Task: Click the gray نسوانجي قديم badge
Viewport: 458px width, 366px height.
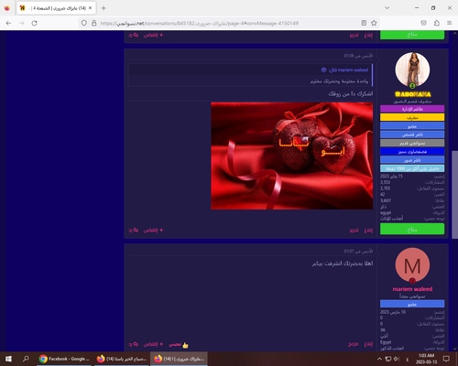Action: (412, 143)
